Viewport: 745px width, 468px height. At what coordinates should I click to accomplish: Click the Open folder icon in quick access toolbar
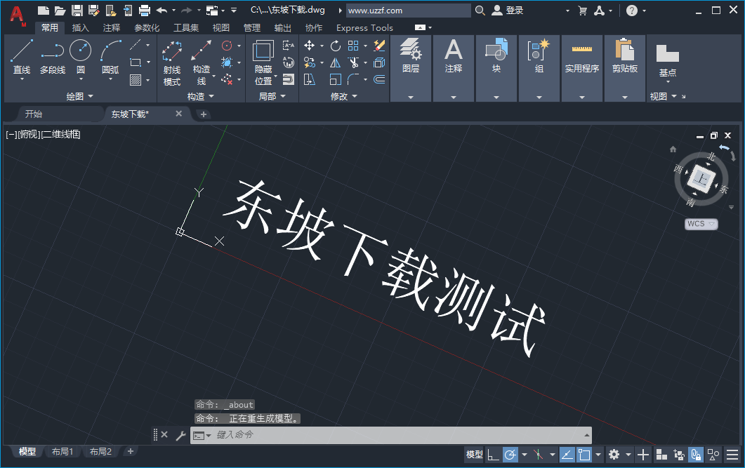click(60, 11)
